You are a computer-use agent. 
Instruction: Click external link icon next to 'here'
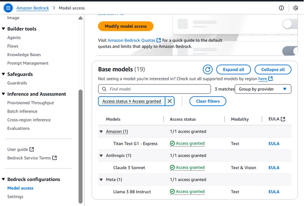[x=271, y=79]
